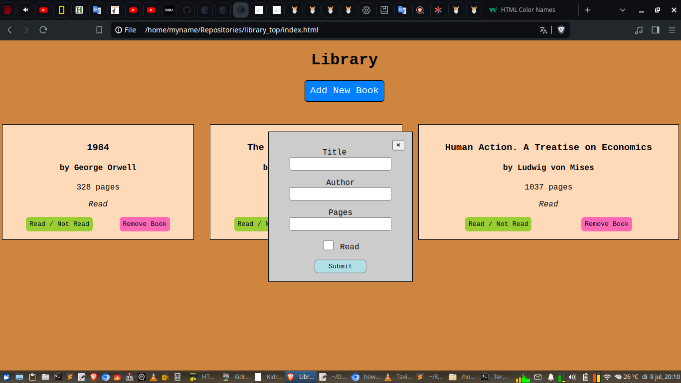Click inside the Title input field

(x=340, y=164)
